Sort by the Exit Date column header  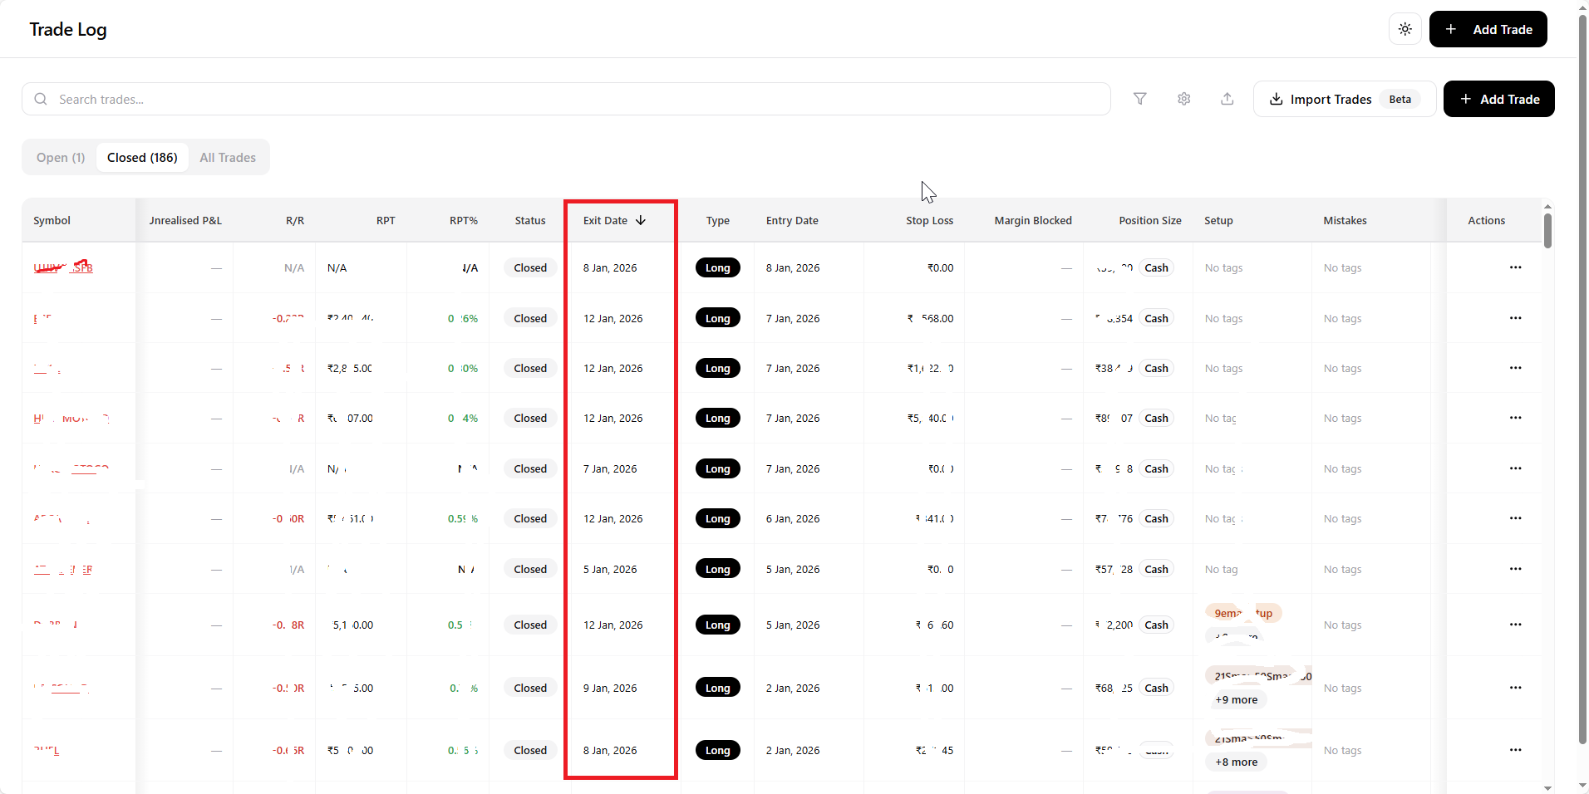605,220
